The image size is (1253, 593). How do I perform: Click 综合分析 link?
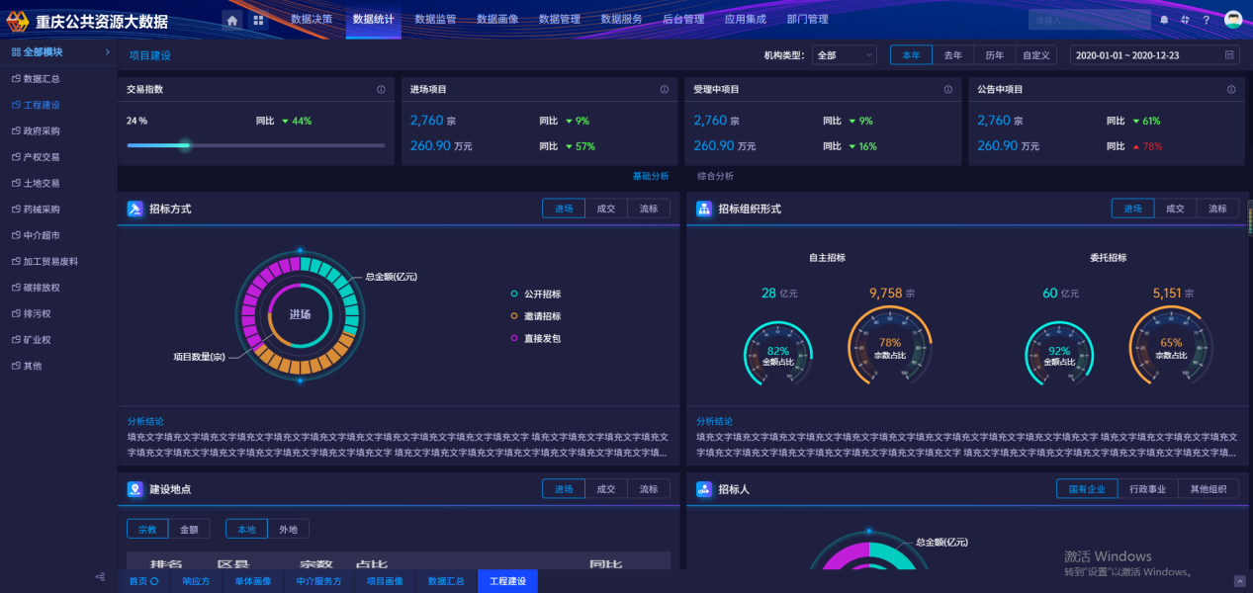coord(715,176)
